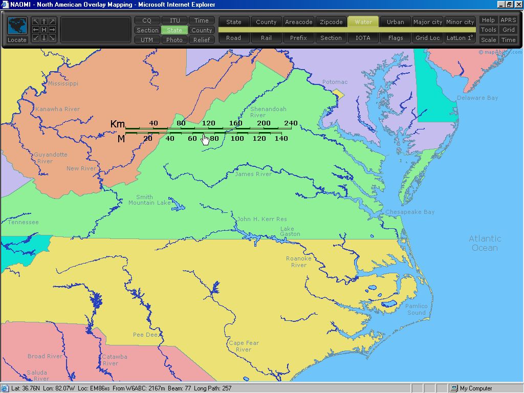The image size is (524, 393).
Task: Enable the Road overlay
Action: coord(233,38)
